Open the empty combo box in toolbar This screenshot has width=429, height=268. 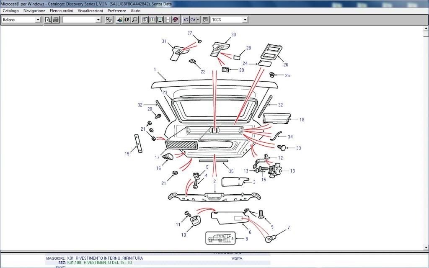pos(98,20)
